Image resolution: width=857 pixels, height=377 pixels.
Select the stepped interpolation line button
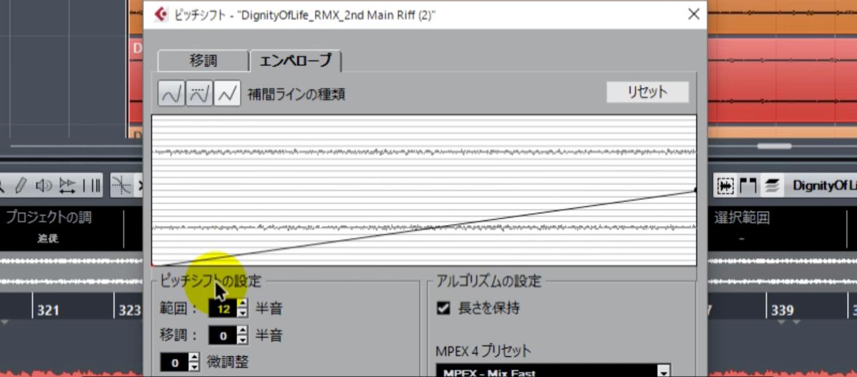tap(199, 93)
